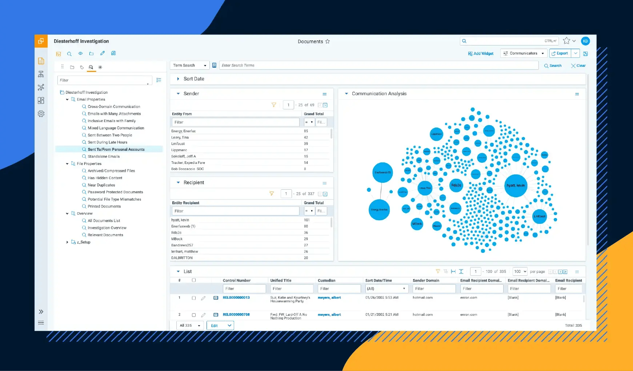Collapse the Sender widget
The width and height of the screenshot is (633, 371).
178,94
